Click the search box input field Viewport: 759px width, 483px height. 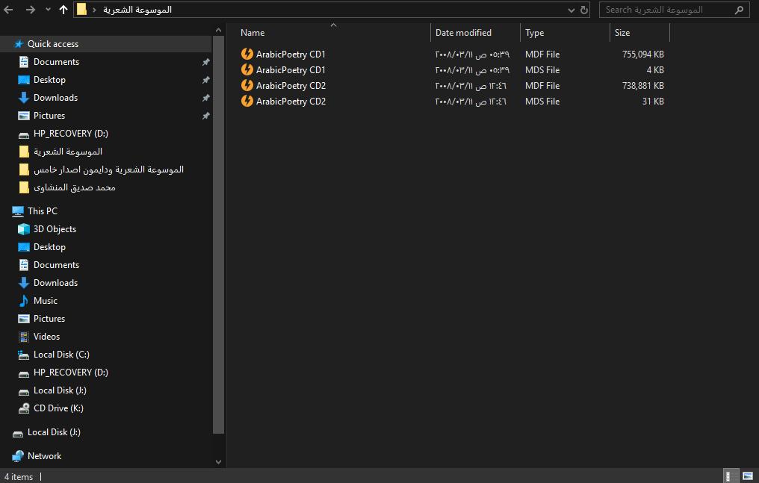[665, 10]
